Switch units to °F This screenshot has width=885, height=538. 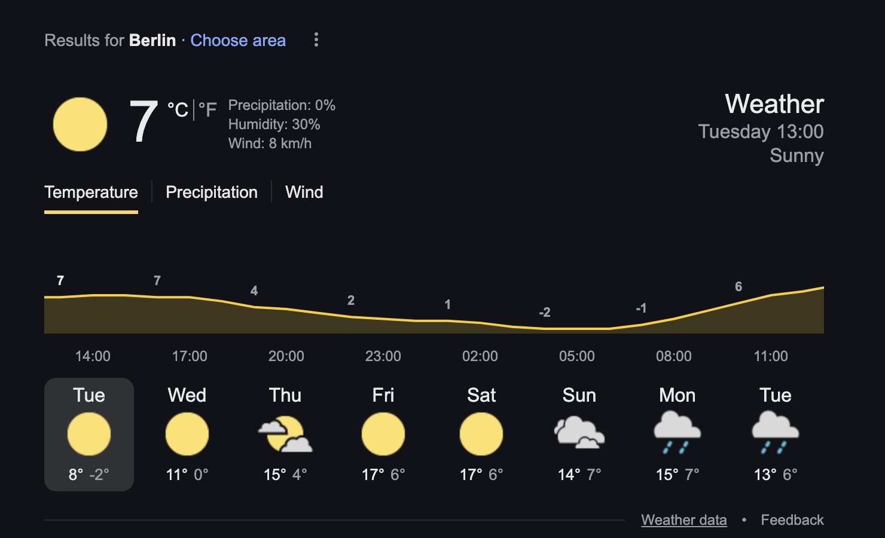[207, 109]
